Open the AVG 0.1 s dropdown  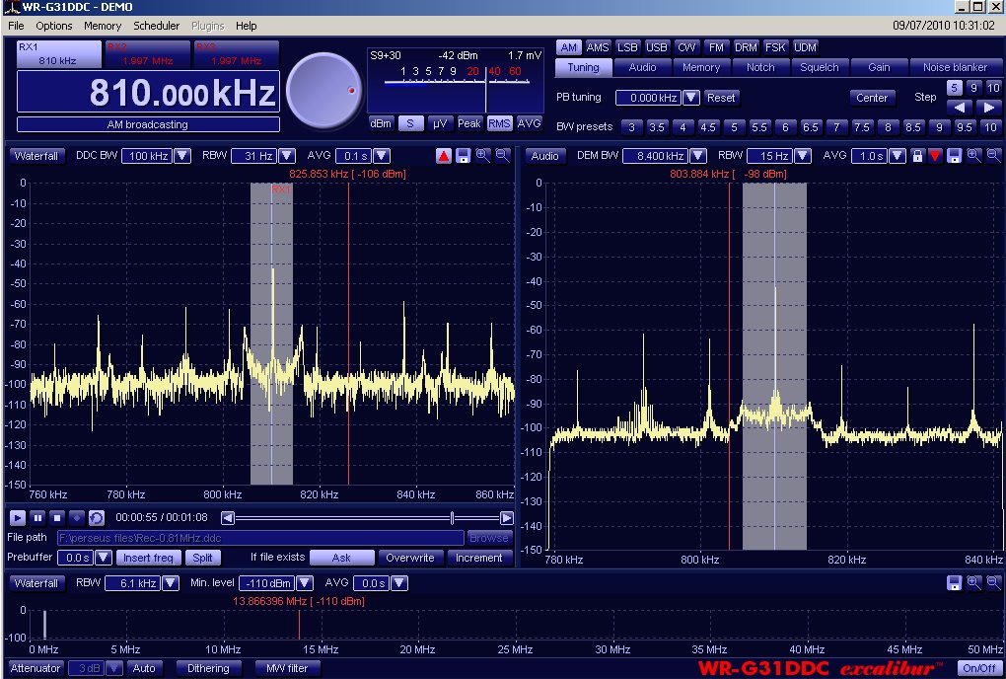[381, 155]
